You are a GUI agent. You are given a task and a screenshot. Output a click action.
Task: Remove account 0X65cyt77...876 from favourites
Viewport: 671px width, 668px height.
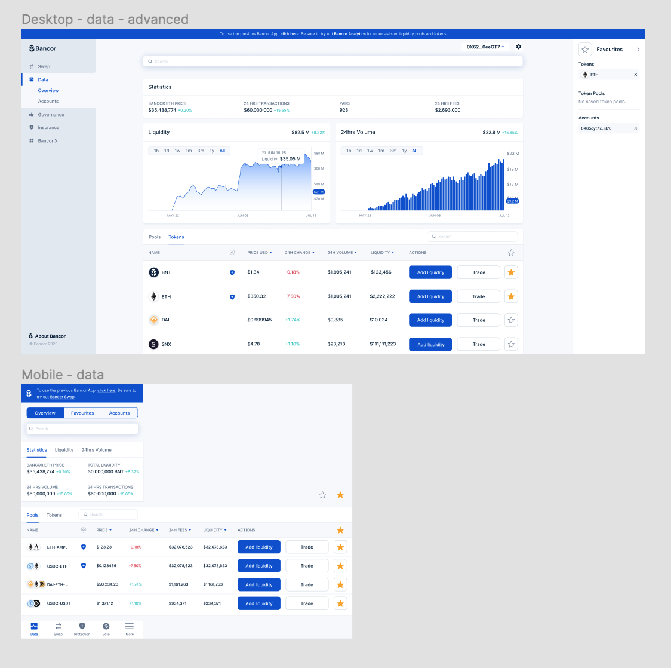click(636, 128)
